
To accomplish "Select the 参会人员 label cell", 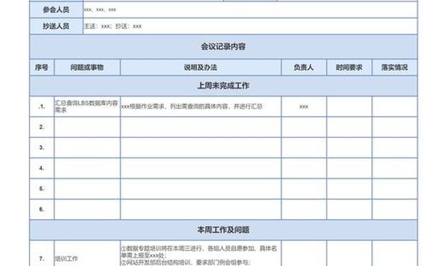I will tap(56, 10).
